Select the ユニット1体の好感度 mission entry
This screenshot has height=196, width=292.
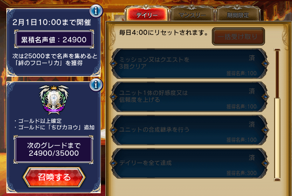click(189, 97)
